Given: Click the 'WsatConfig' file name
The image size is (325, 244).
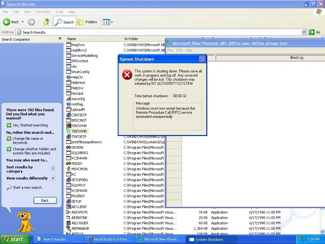Looking at the screenshot, I should (x=80, y=71).
